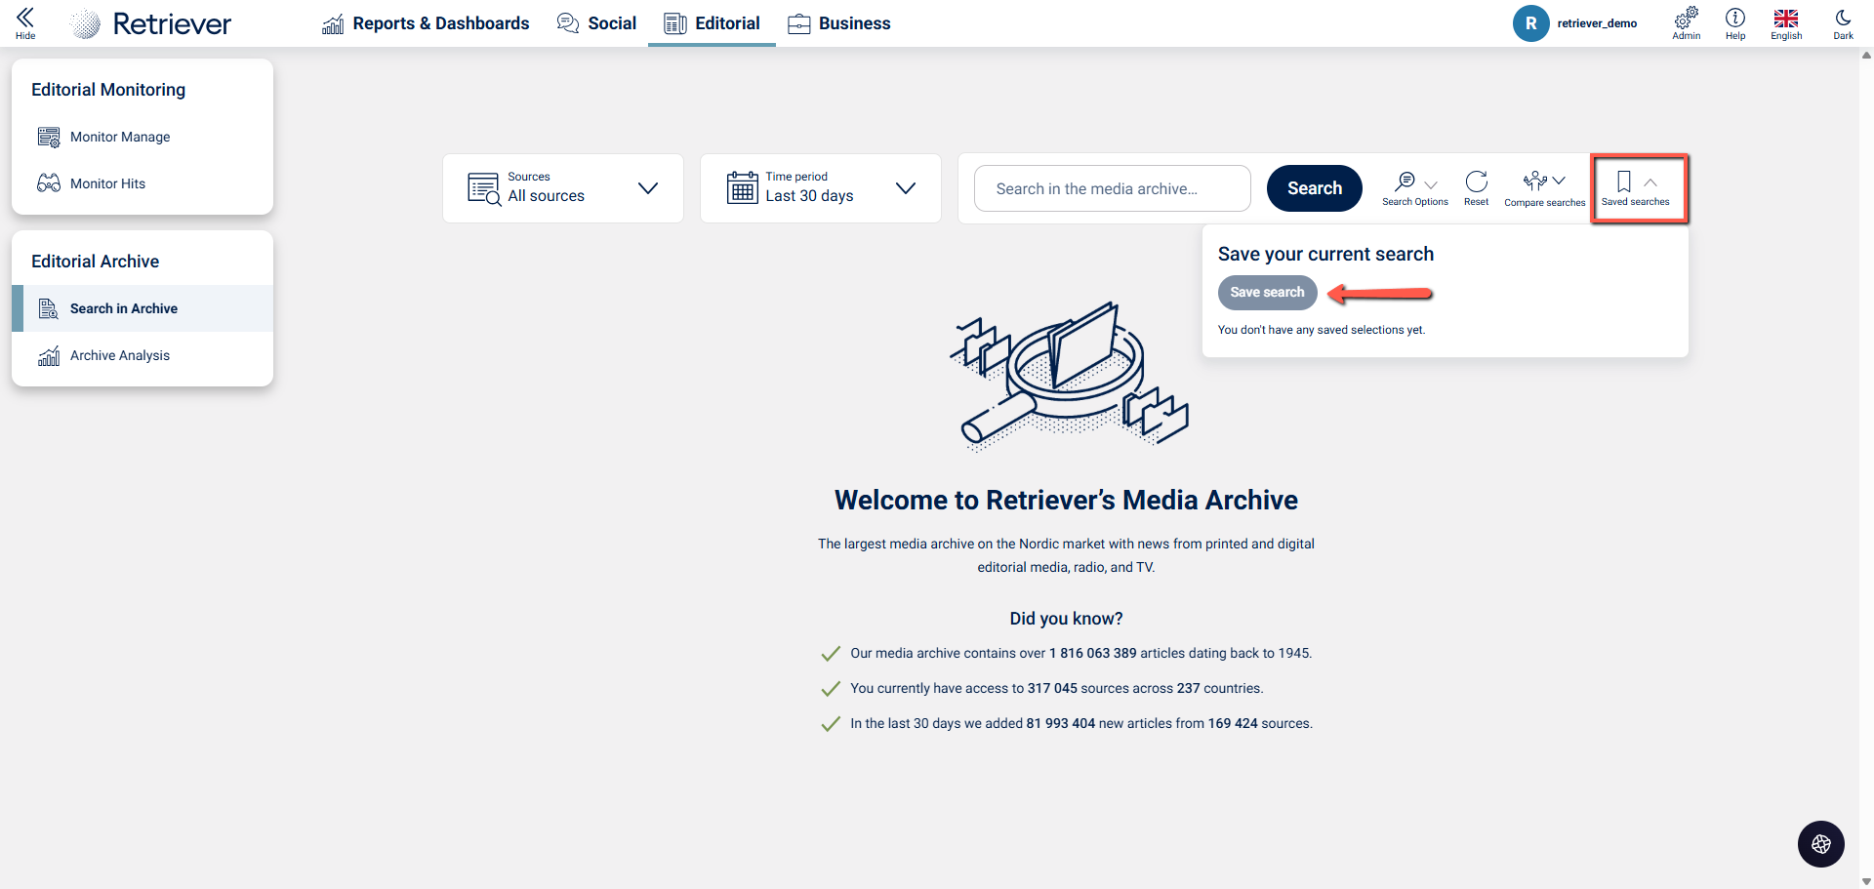Viewport: 1874px width, 889px height.
Task: Hide the sidebar with the Hide arrows
Action: point(25,22)
